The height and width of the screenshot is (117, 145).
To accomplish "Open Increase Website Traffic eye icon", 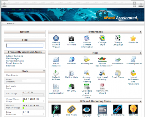I will click(87, 109).
